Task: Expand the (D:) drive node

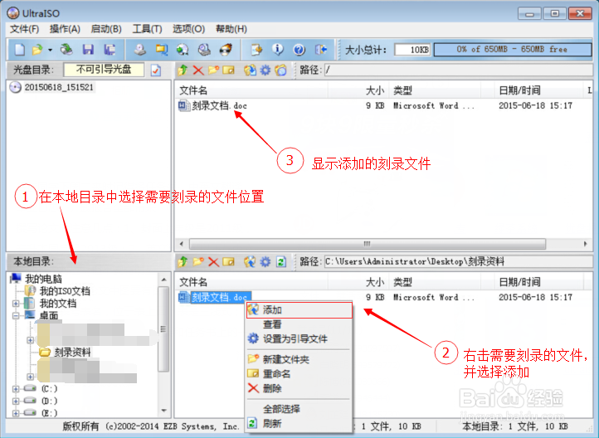Action: [16, 401]
